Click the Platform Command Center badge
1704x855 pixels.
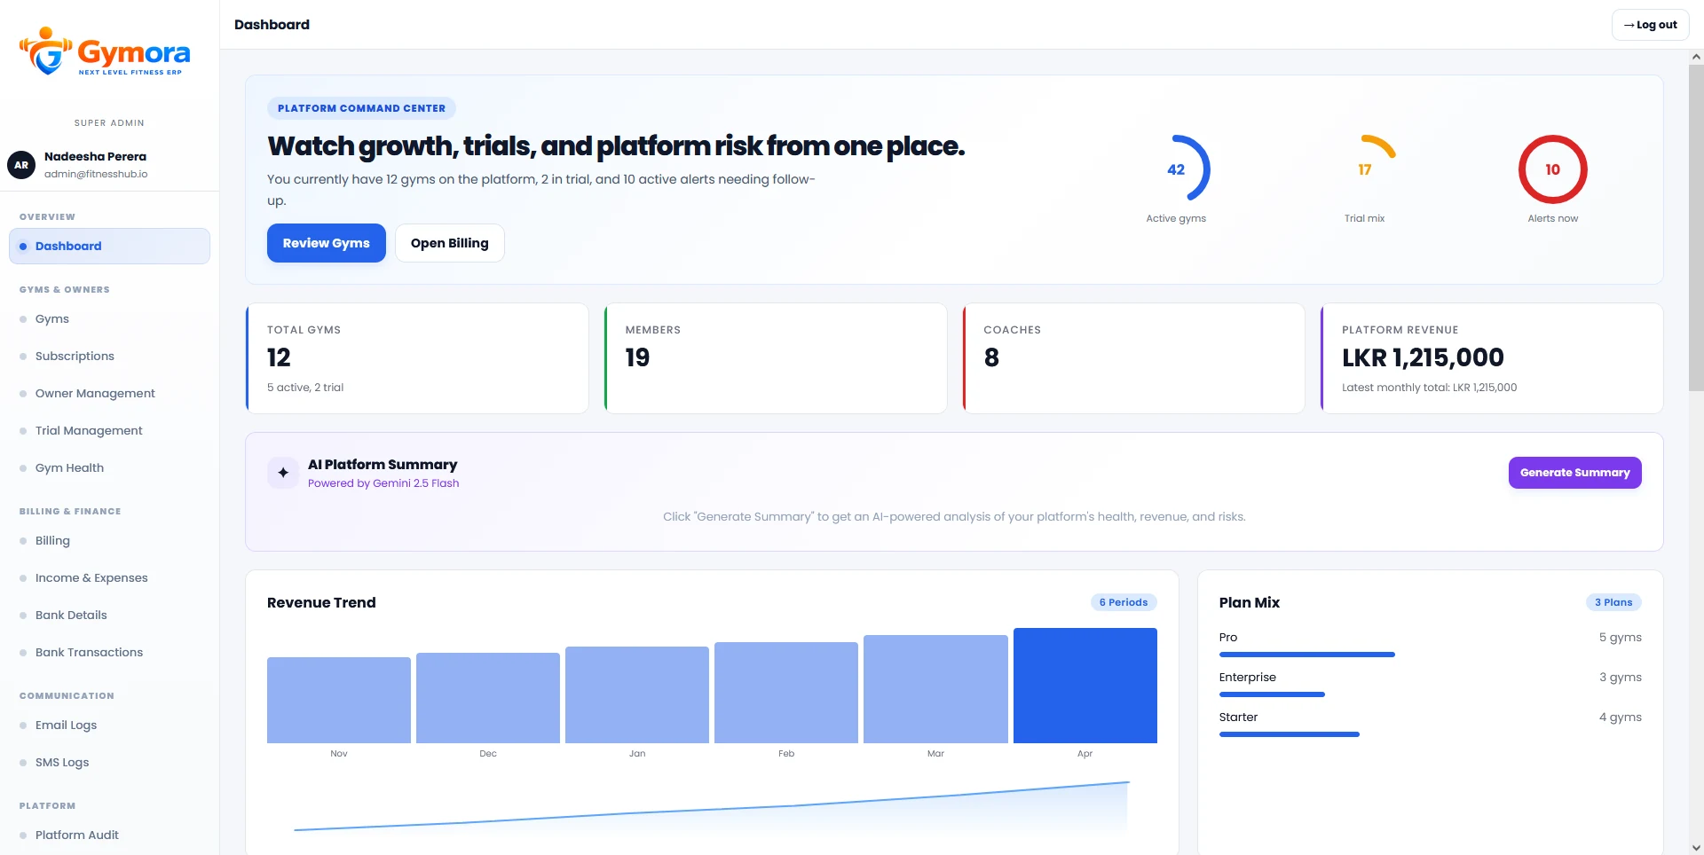(x=361, y=108)
